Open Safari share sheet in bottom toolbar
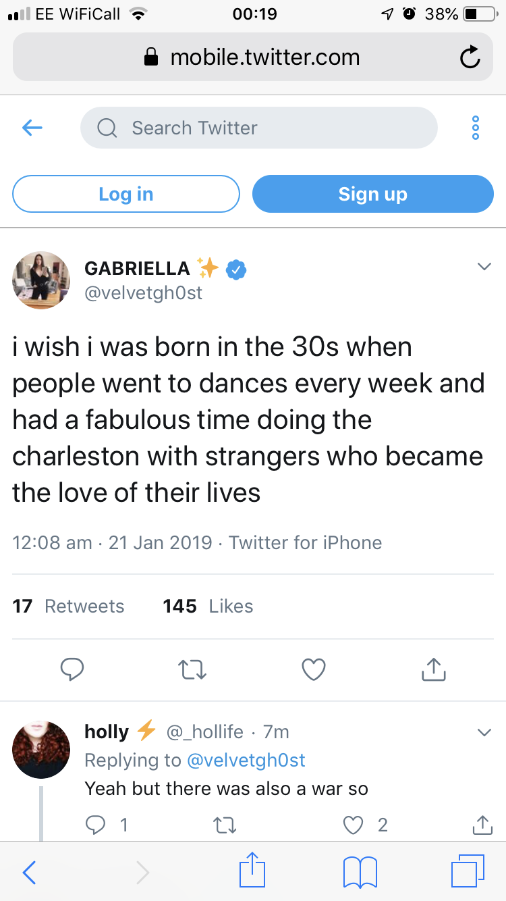The height and width of the screenshot is (901, 506). coord(253,870)
